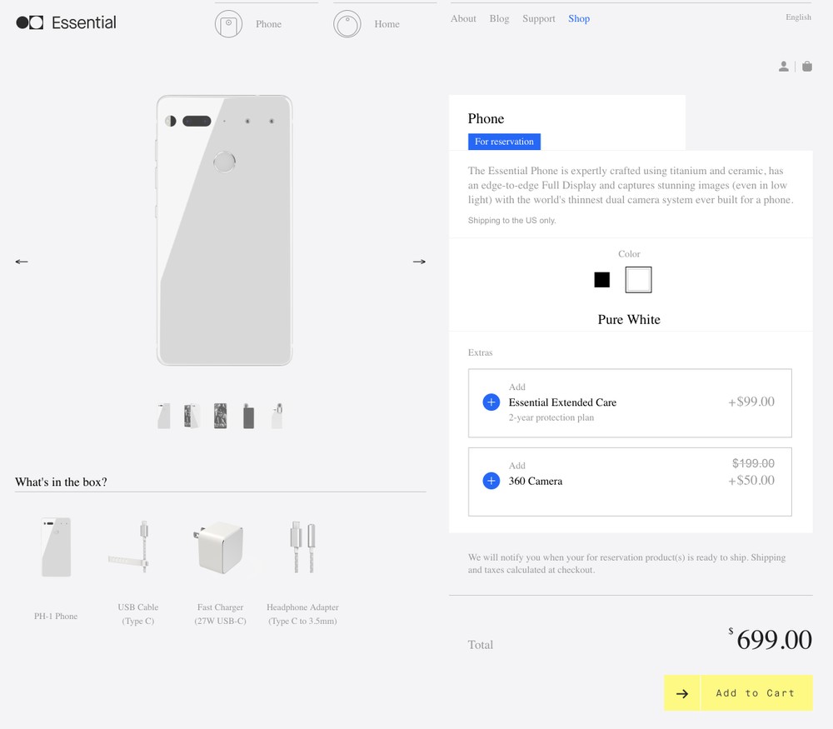Open the shopping bag cart icon
This screenshot has width=833, height=729.
(x=807, y=67)
